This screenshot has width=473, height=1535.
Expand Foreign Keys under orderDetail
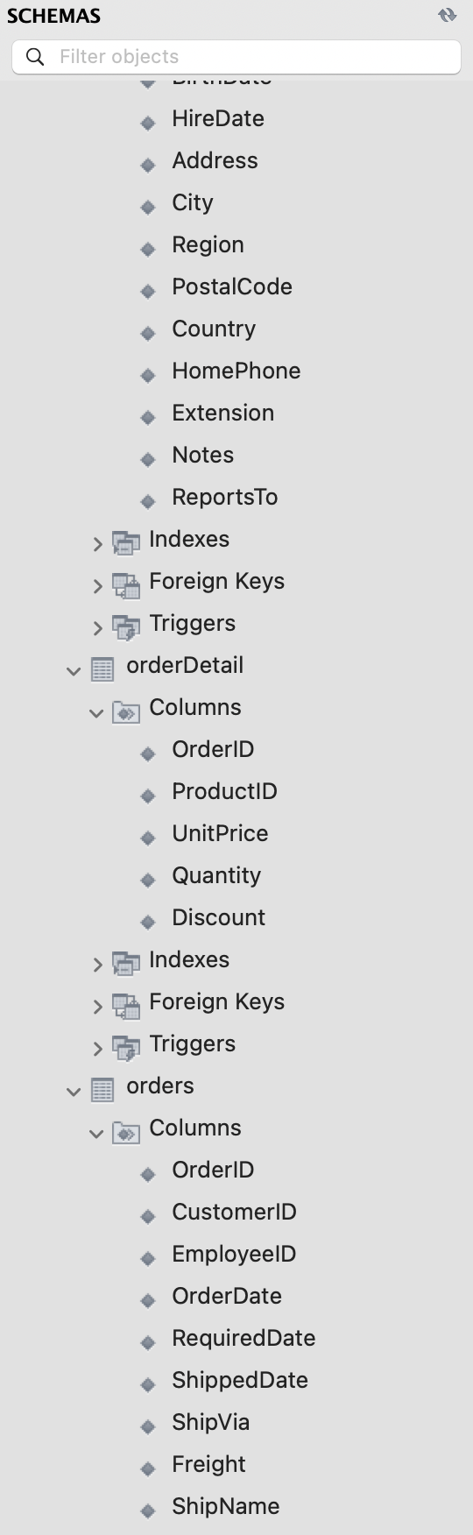pos(97,1007)
